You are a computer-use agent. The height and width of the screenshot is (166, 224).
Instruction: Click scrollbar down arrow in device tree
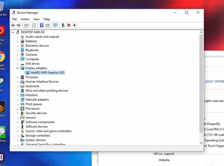pos(201,143)
